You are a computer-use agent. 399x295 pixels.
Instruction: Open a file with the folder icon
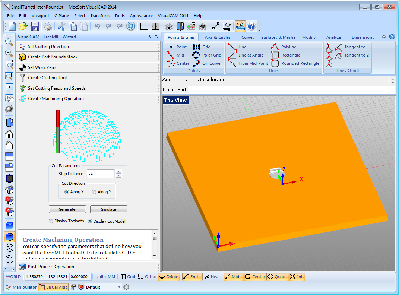[x=23, y=26]
